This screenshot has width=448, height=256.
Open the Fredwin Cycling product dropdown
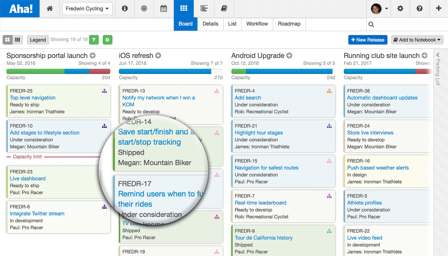tap(87, 9)
